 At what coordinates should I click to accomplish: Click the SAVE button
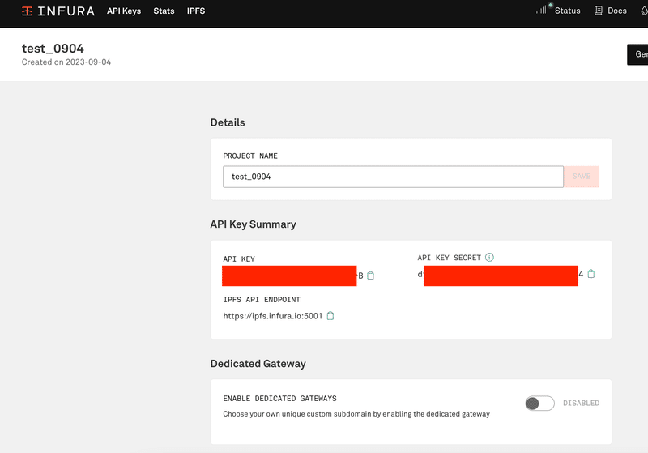pos(582,177)
